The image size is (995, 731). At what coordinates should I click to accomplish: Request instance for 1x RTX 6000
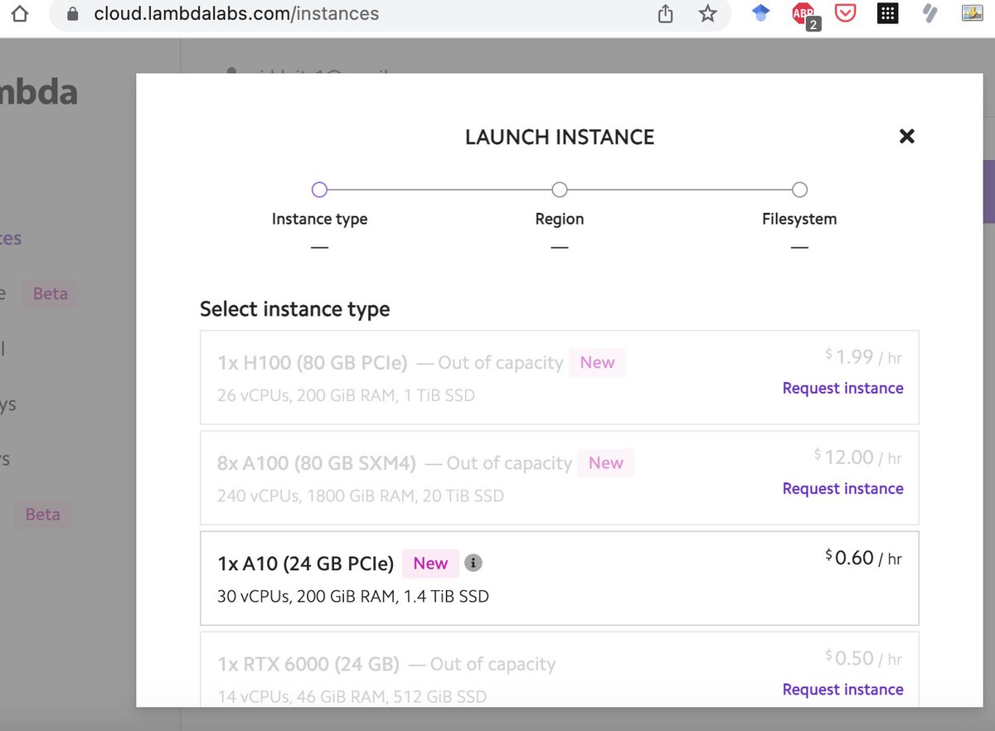[x=842, y=690]
